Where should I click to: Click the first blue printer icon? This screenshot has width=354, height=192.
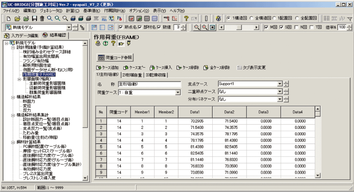tap(73, 18)
